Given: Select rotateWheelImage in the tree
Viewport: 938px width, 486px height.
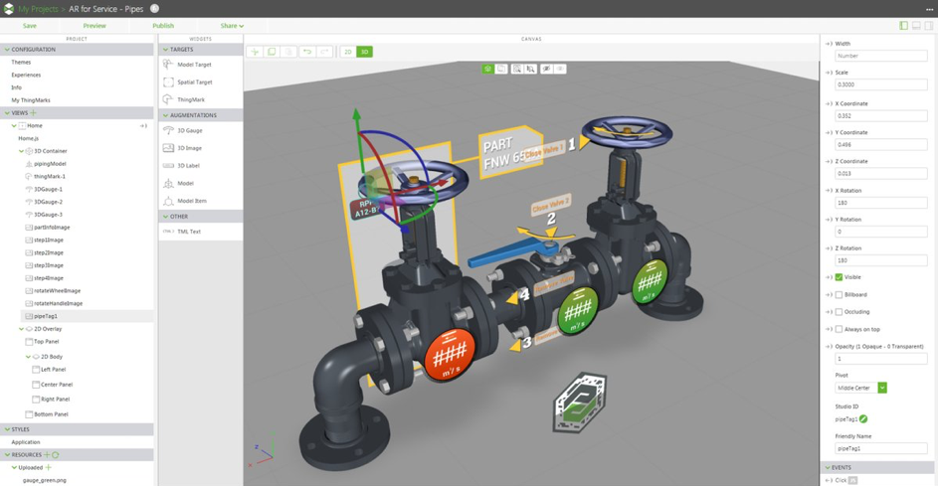Looking at the screenshot, I should pyautogui.click(x=57, y=290).
